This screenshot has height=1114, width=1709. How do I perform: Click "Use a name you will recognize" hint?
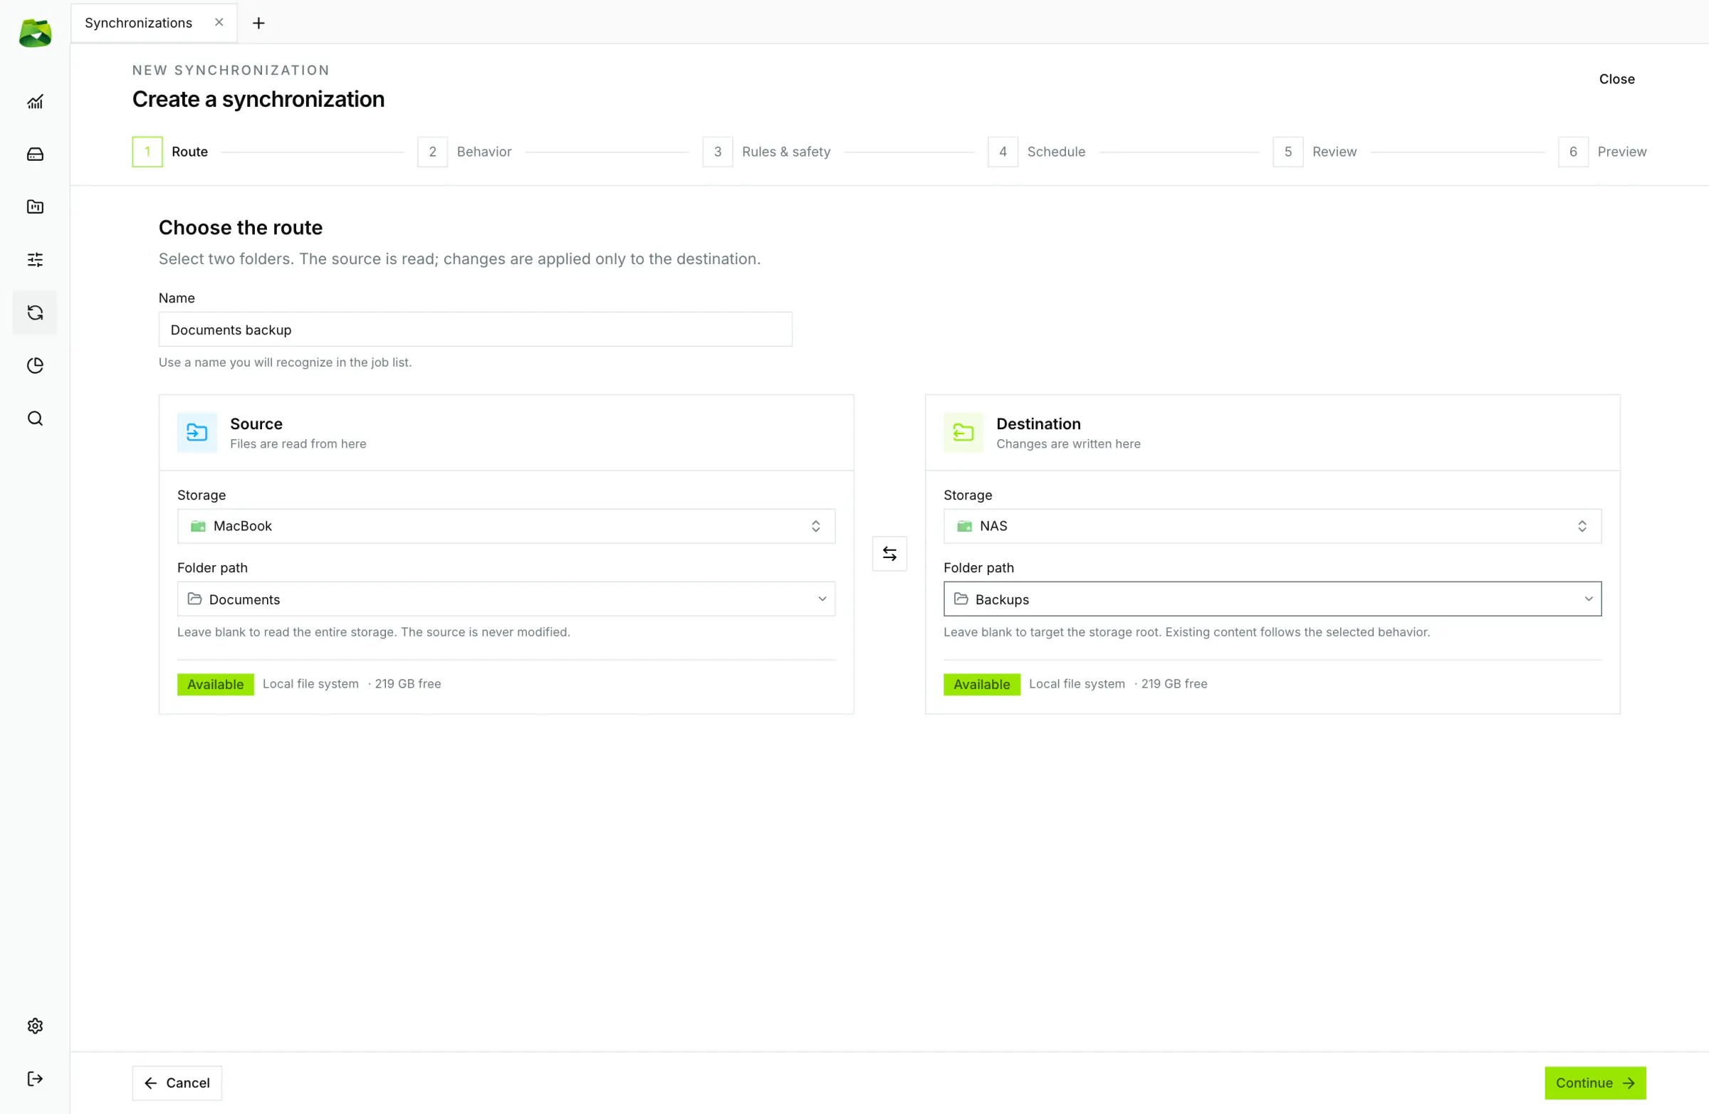pos(285,362)
